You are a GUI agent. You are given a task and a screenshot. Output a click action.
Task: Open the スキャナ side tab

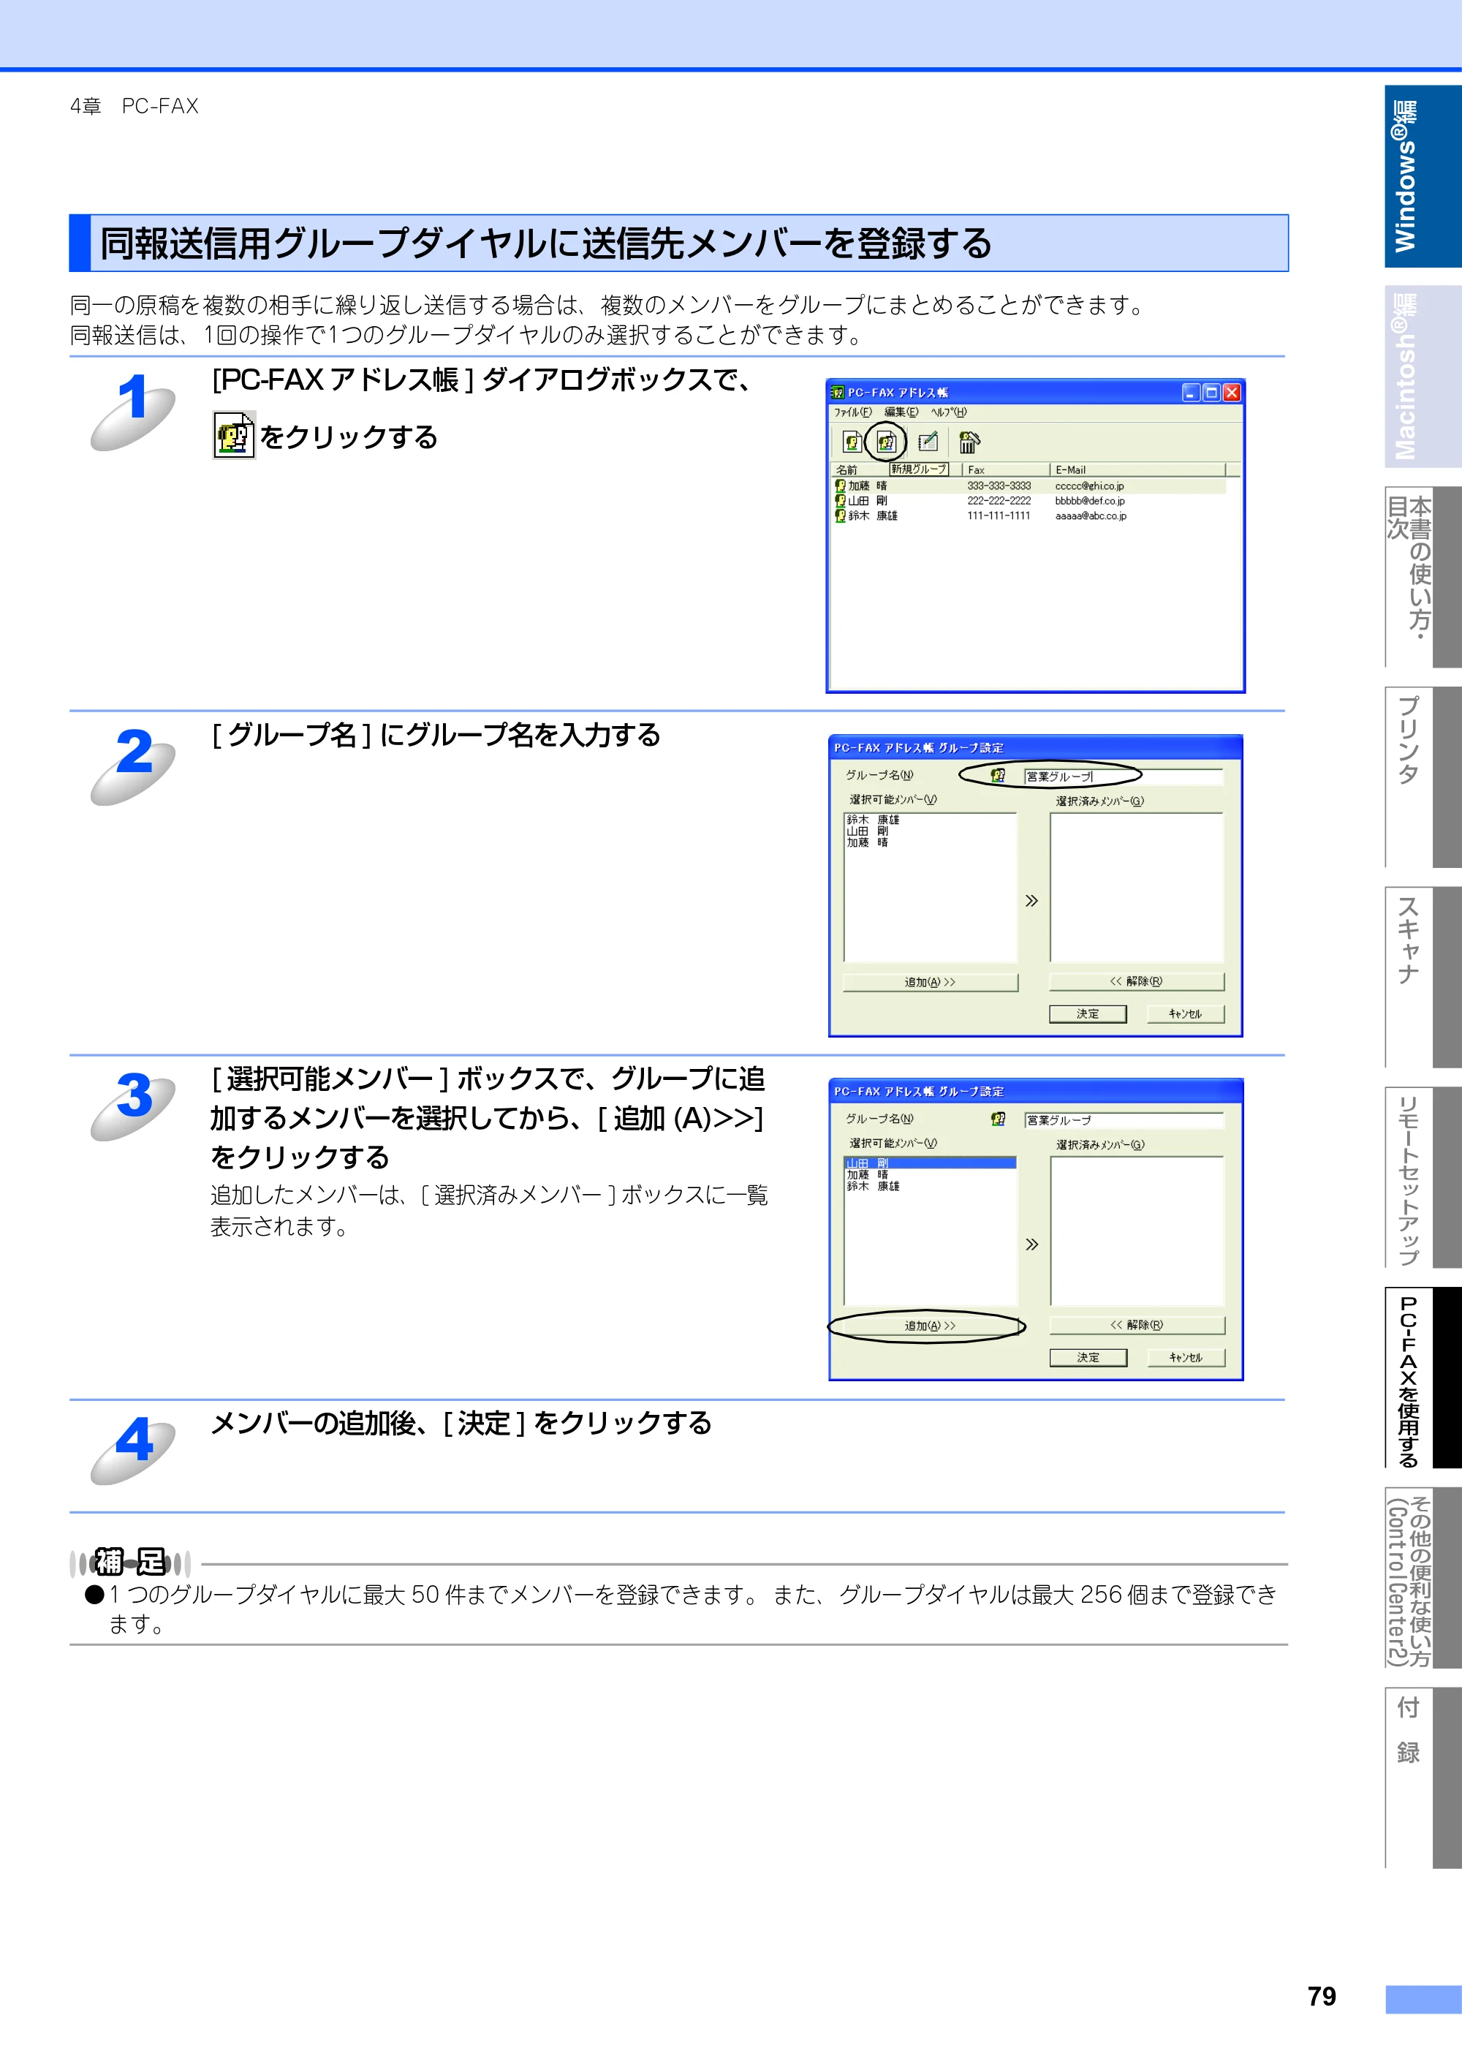tap(1423, 976)
